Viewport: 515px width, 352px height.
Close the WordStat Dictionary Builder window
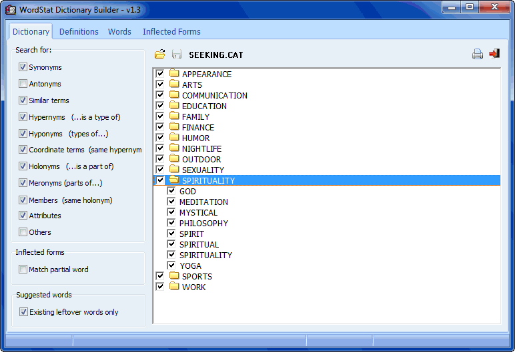(494, 7)
